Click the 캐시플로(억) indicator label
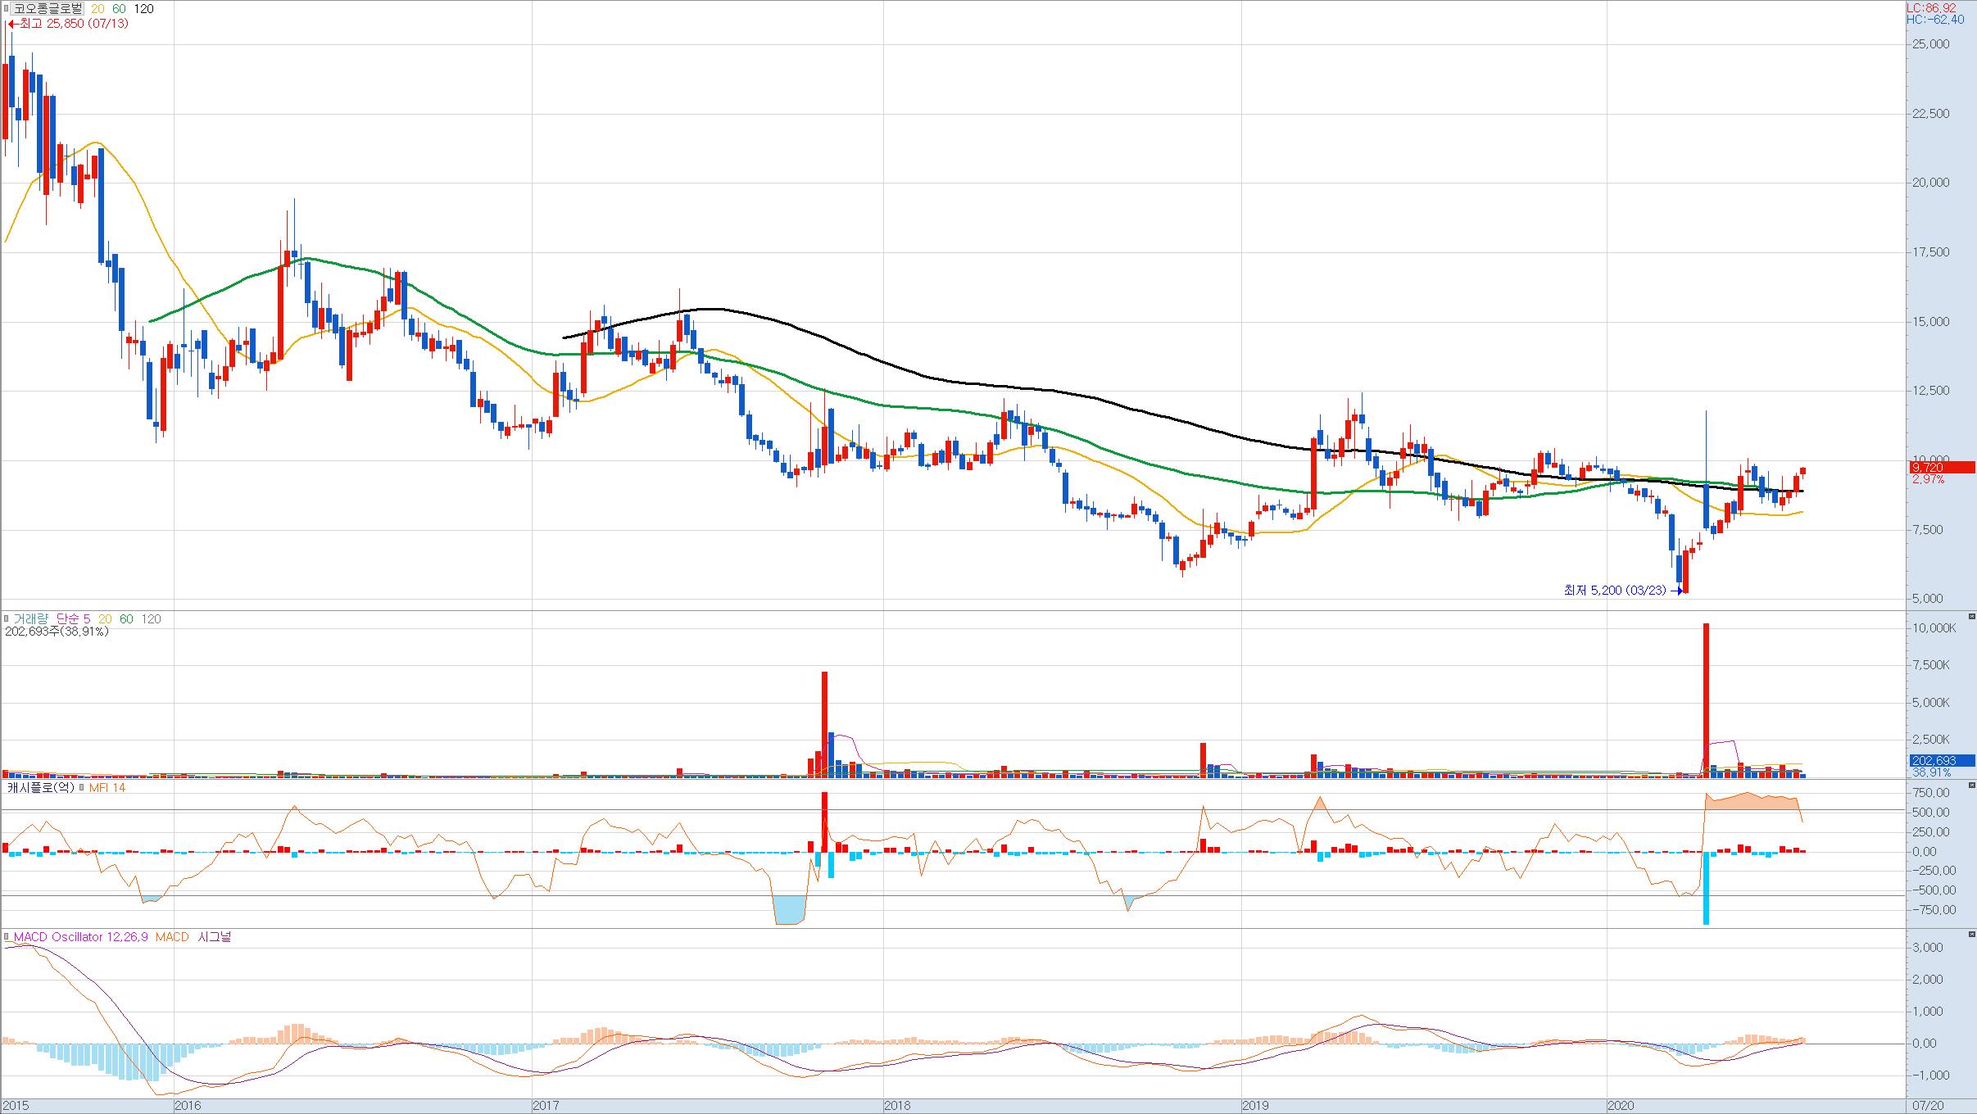The width and height of the screenshot is (1977, 1114). point(41,788)
